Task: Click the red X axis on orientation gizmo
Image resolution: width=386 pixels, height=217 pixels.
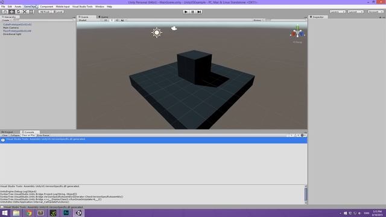Action: tap(293, 34)
